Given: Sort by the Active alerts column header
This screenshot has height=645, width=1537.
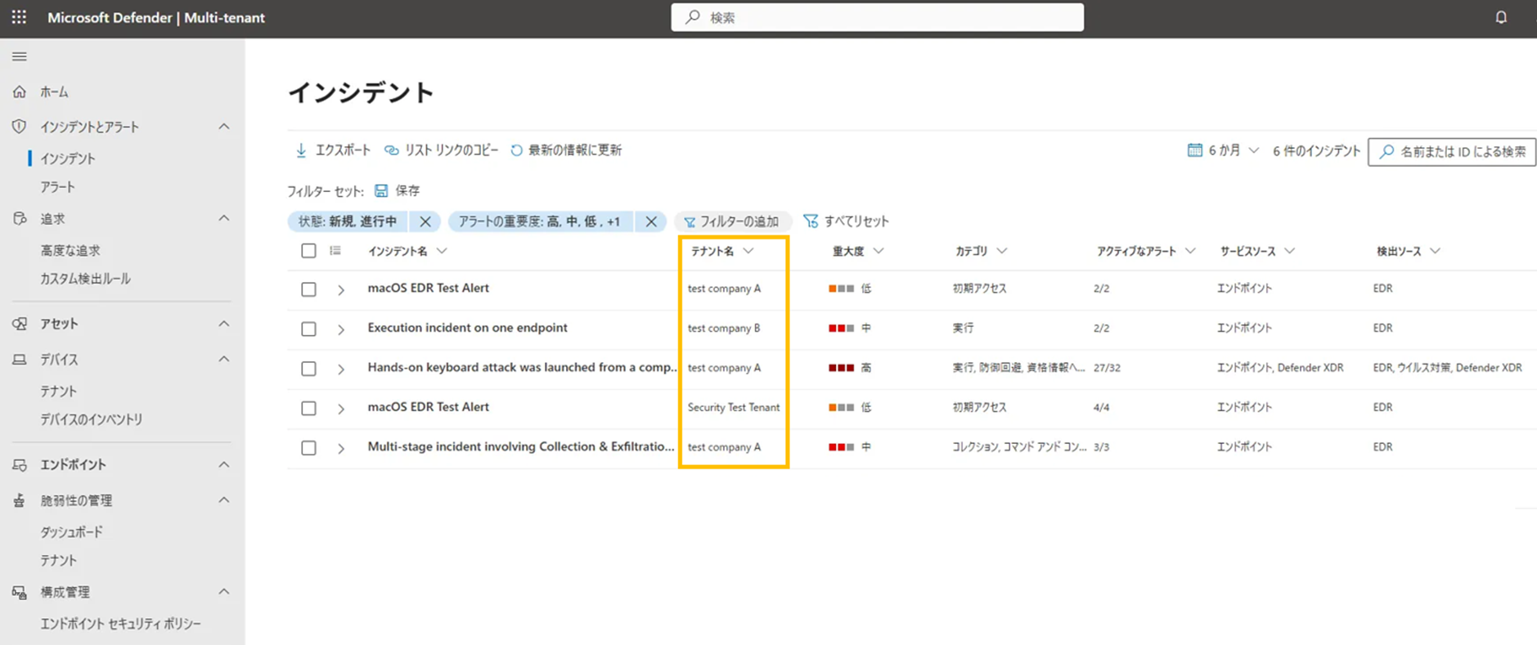Looking at the screenshot, I should pyautogui.click(x=1146, y=251).
